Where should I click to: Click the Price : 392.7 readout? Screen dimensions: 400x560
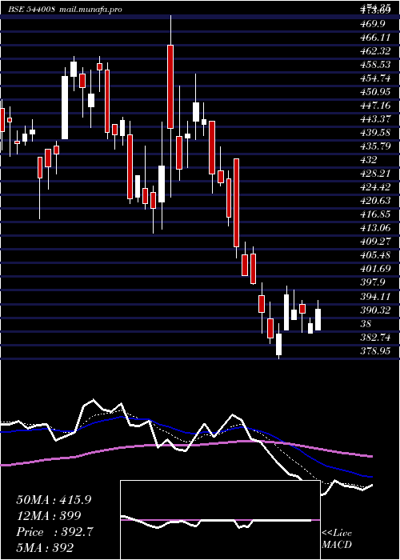coord(54,532)
